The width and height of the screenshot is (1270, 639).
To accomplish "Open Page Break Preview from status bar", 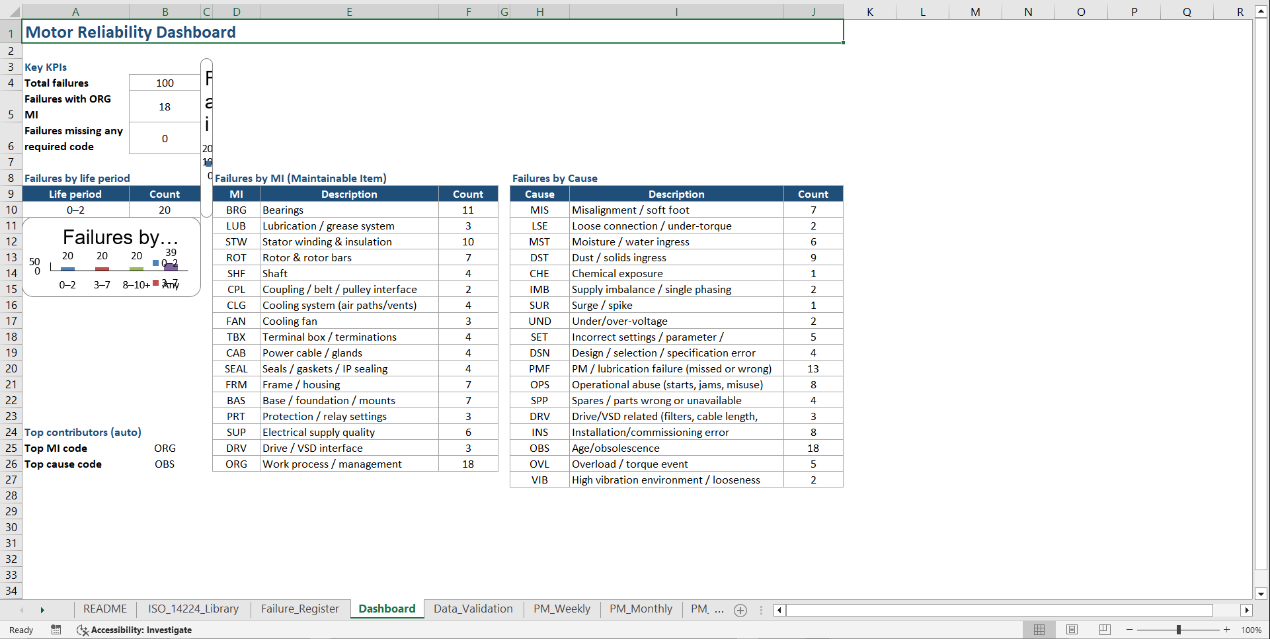I will point(1104,630).
